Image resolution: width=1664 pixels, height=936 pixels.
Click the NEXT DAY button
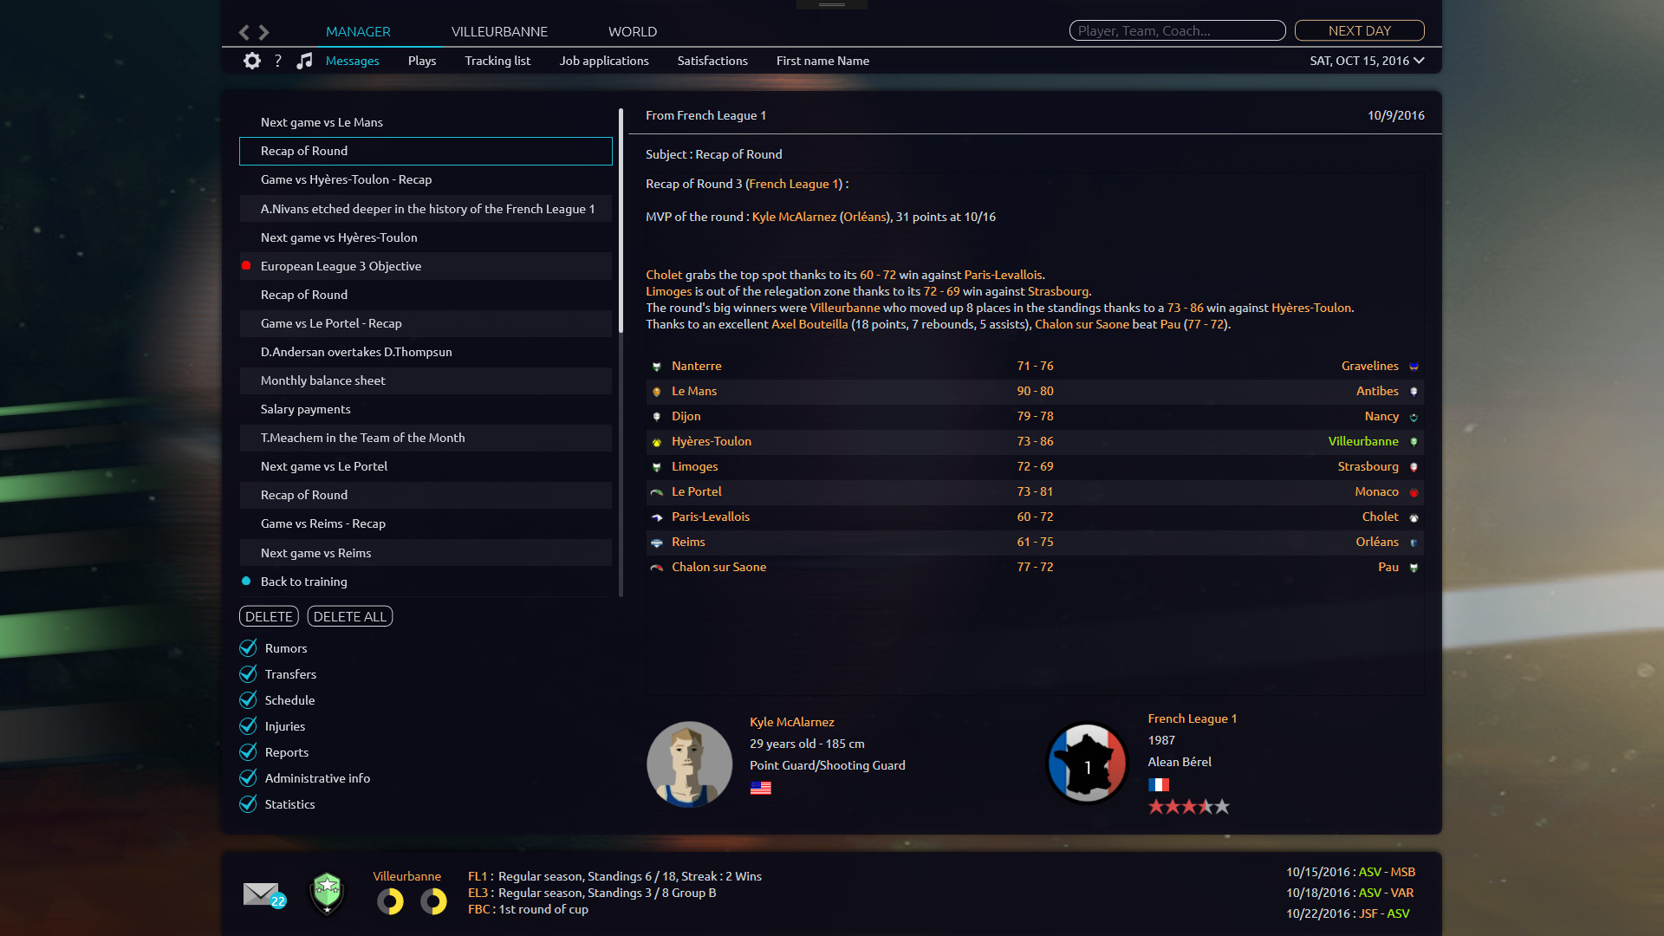[x=1360, y=29]
